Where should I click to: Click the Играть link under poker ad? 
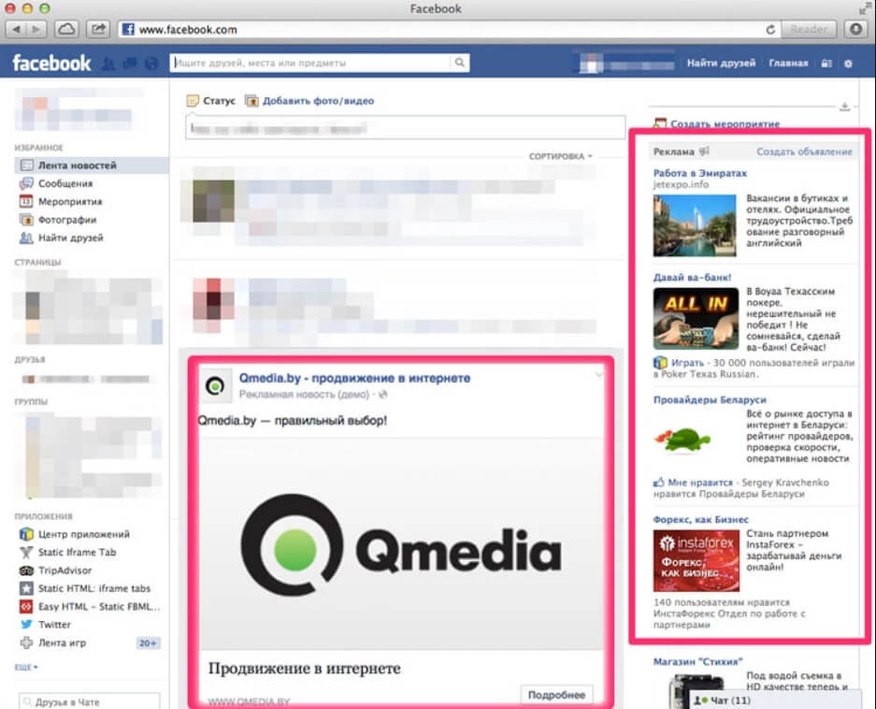point(687,362)
